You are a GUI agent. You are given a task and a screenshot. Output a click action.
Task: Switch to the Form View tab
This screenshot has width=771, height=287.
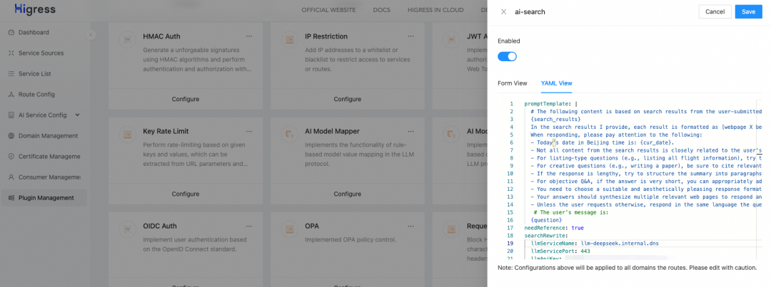tap(512, 83)
